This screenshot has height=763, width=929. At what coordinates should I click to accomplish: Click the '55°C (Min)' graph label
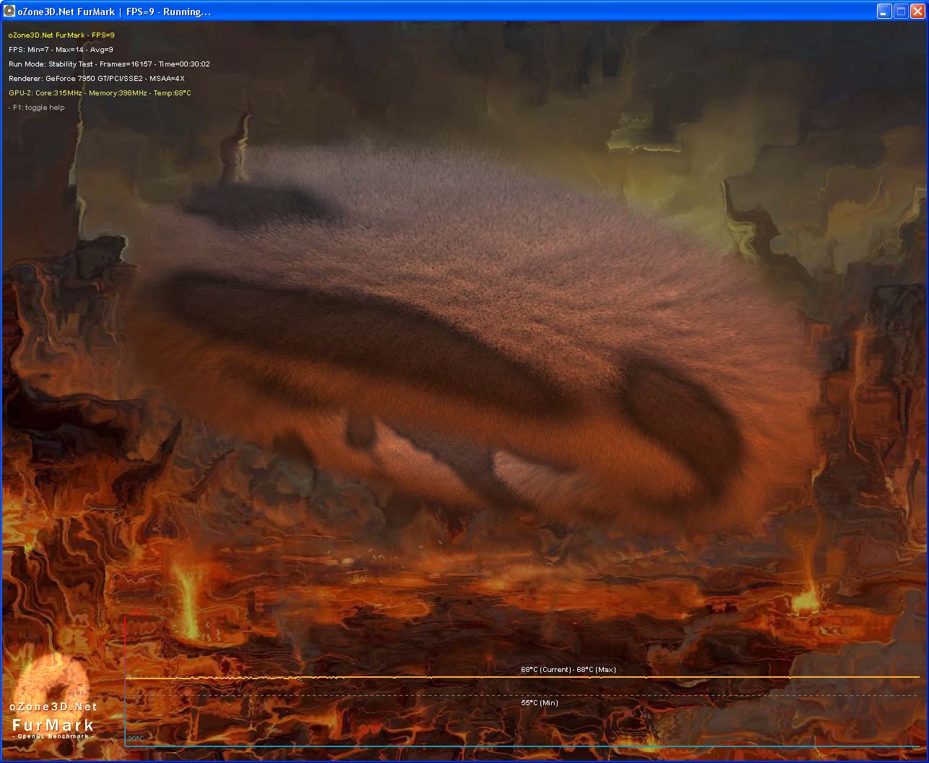[540, 702]
